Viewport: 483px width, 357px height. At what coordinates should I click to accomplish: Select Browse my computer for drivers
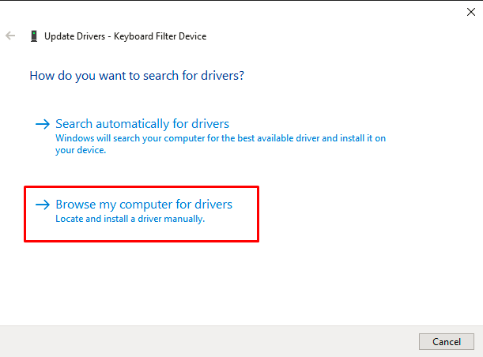point(144,205)
